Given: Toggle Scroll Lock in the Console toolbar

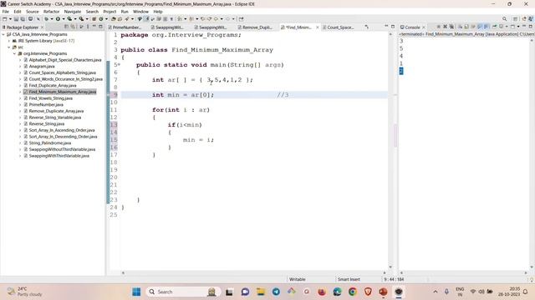Looking at the screenshot, I should [x=466, y=27].
